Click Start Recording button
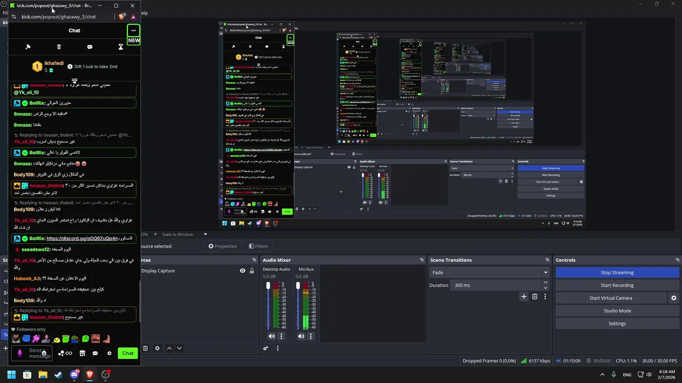The image size is (682, 383). coord(617,285)
